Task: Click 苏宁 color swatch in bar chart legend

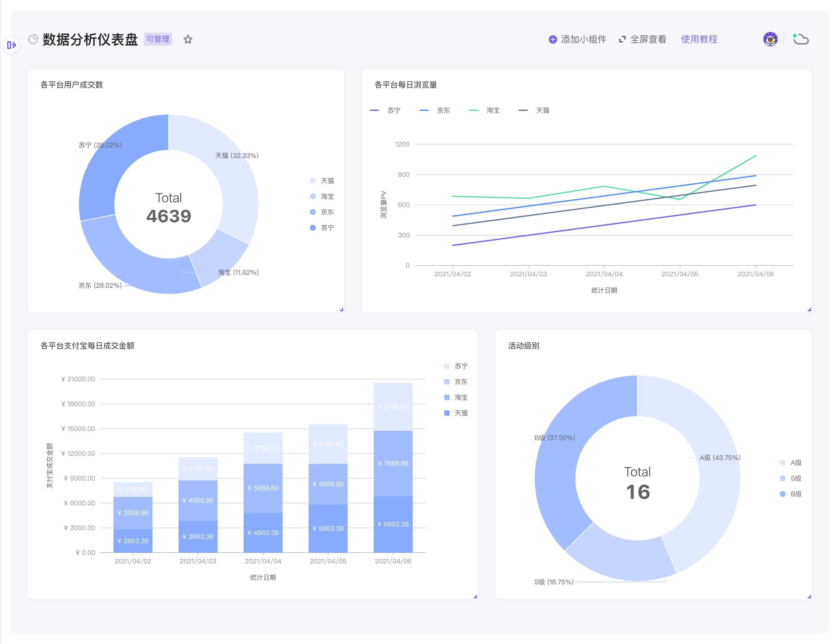Action: point(447,366)
